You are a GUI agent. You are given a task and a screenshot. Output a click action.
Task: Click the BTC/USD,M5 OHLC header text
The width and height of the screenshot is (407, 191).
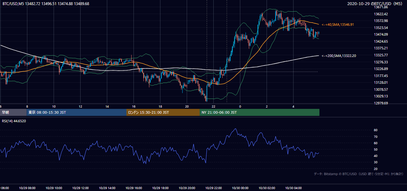click(46, 4)
